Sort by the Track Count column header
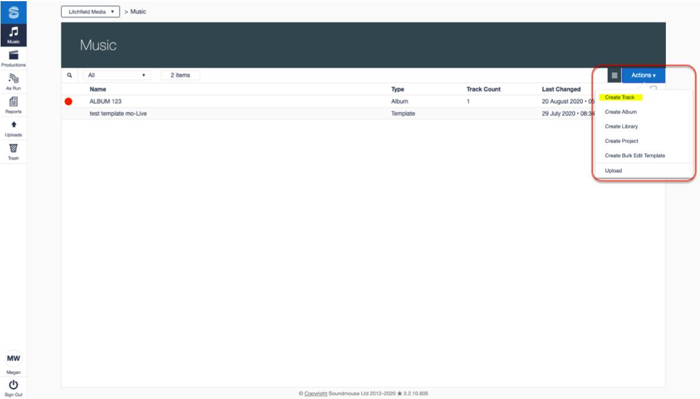 [x=483, y=89]
